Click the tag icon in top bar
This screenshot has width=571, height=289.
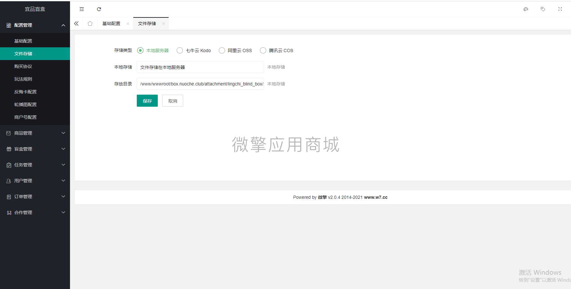coord(543,9)
